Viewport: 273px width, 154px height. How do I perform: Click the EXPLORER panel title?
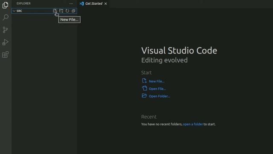click(23, 3)
